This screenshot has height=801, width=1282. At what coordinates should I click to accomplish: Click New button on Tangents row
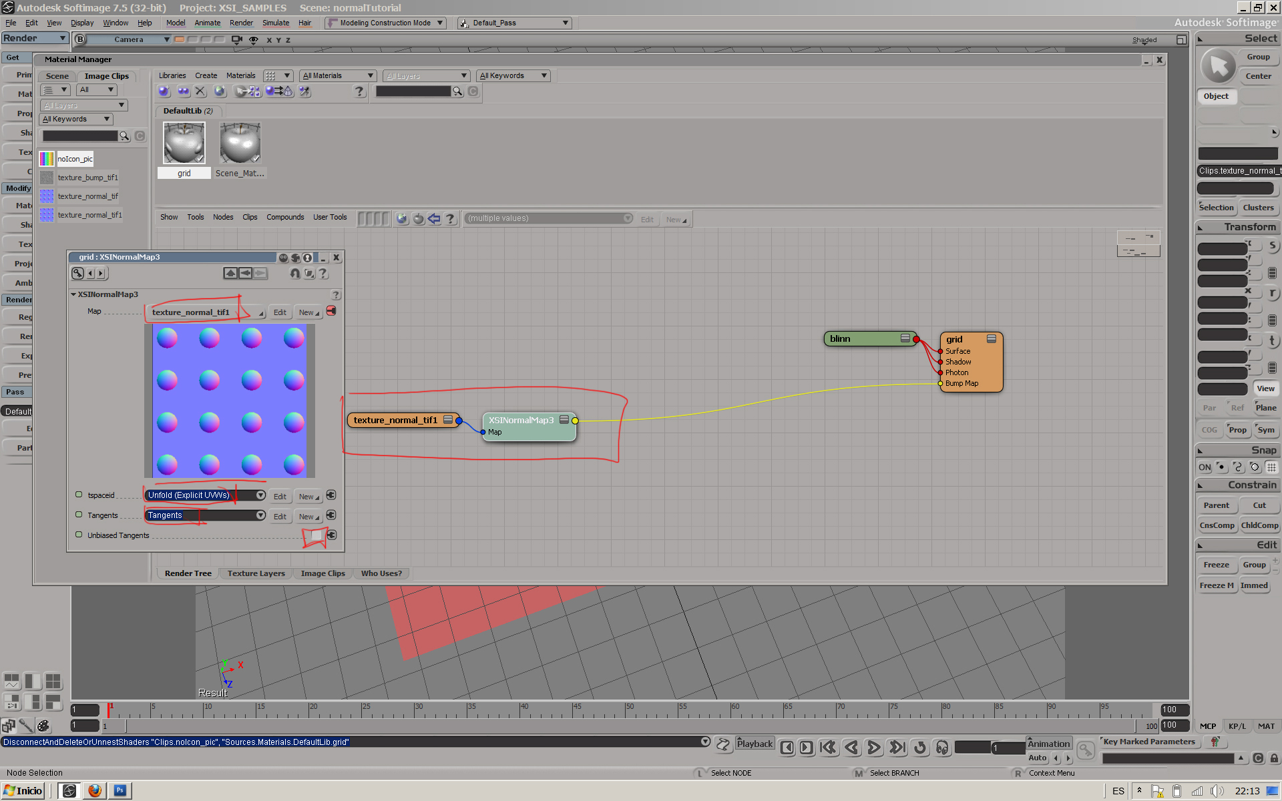pos(308,517)
